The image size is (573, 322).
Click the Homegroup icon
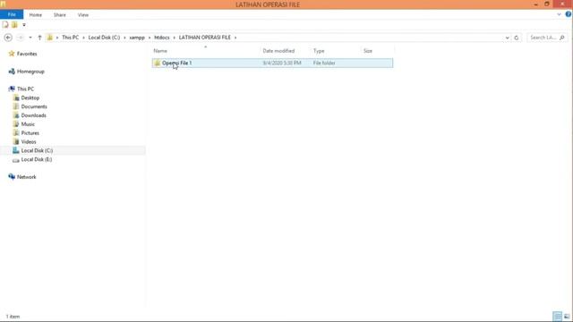click(x=12, y=72)
